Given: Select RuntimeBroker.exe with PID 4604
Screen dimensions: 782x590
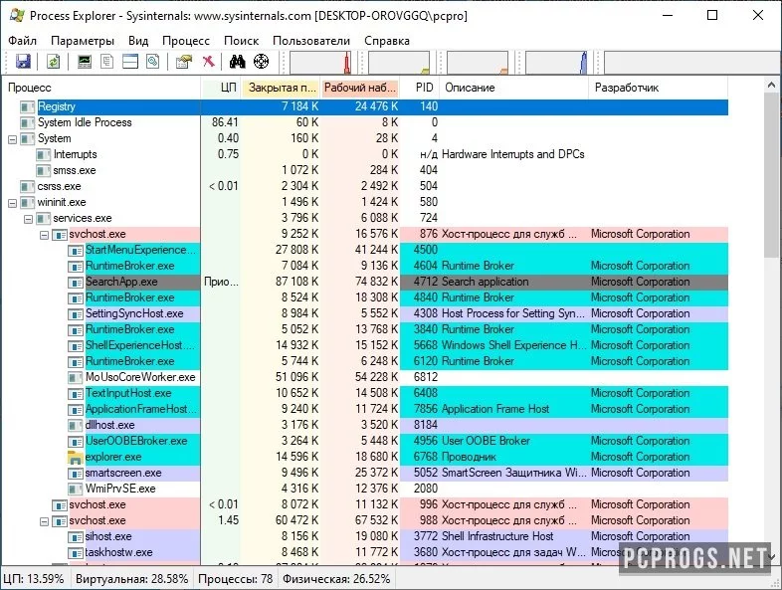Looking at the screenshot, I should click(x=366, y=266).
